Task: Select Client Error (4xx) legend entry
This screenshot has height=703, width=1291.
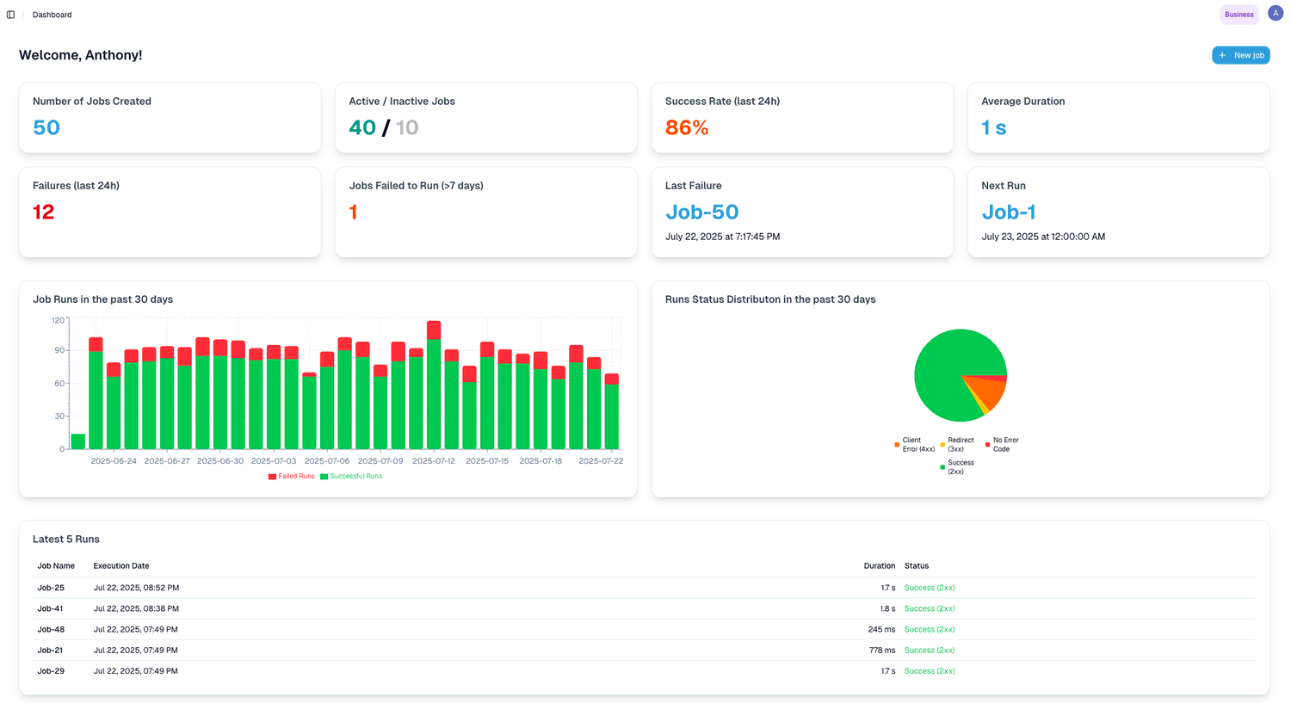Action: tap(915, 445)
